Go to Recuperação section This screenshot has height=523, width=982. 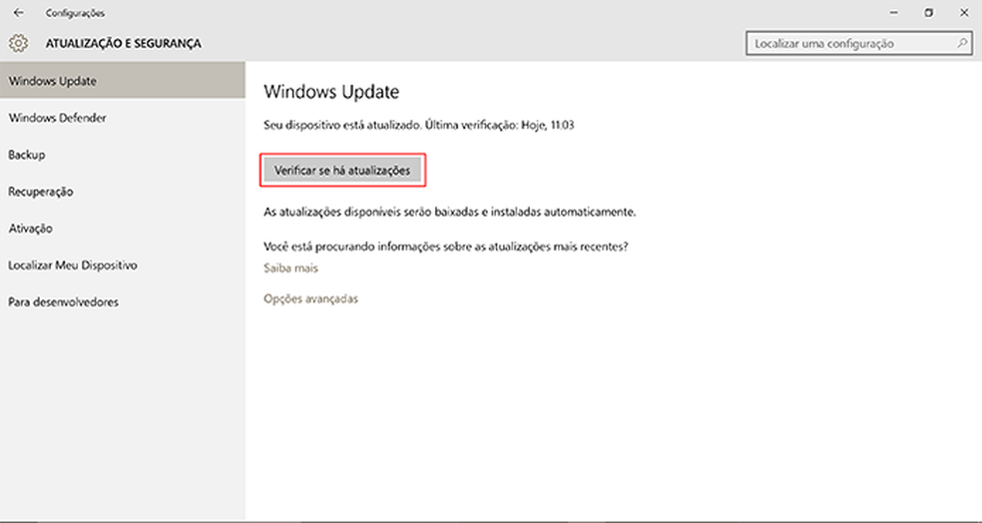[x=122, y=191]
